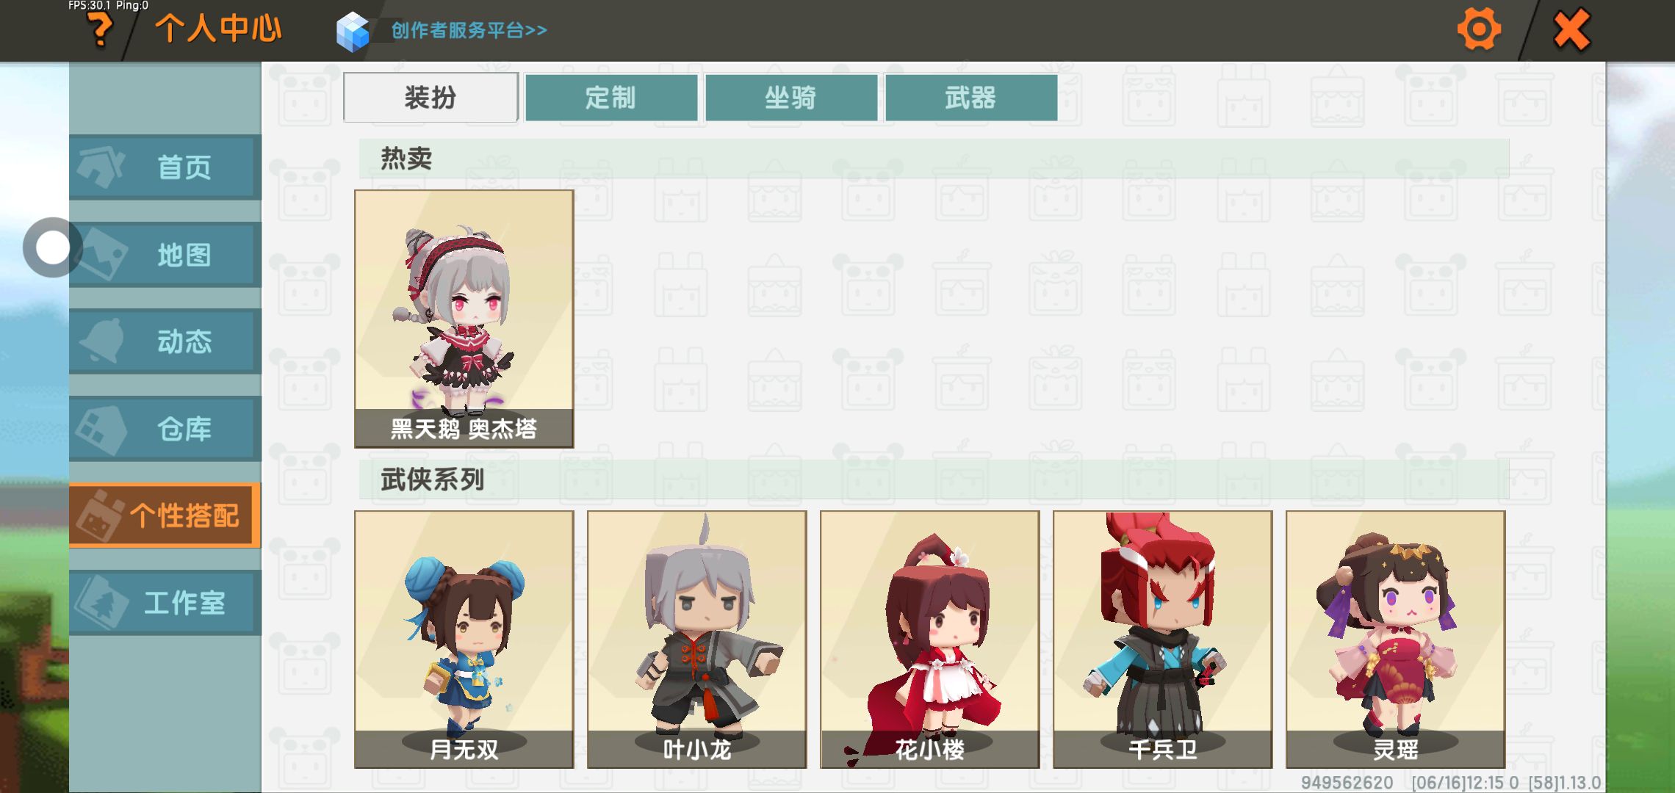Tap the floating circular assistant button

pos(52,247)
